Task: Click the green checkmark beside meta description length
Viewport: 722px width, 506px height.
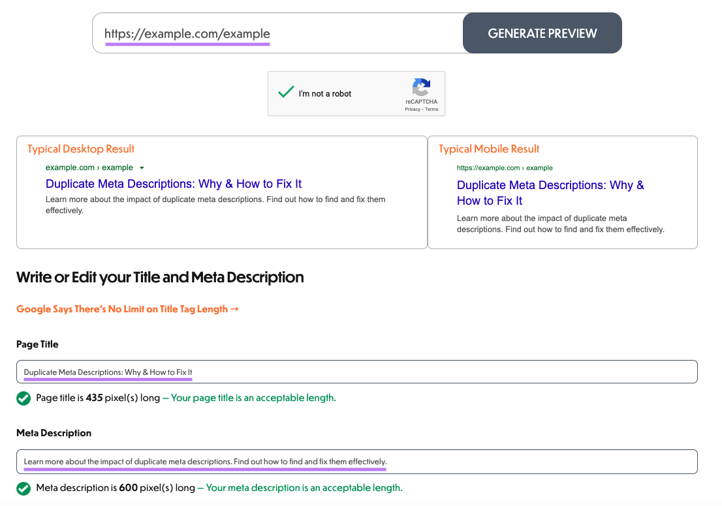Action: pyautogui.click(x=24, y=487)
